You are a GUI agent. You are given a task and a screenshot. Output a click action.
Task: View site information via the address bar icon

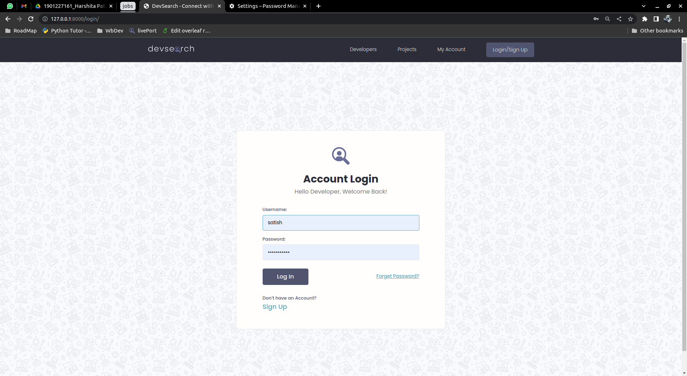pos(45,19)
